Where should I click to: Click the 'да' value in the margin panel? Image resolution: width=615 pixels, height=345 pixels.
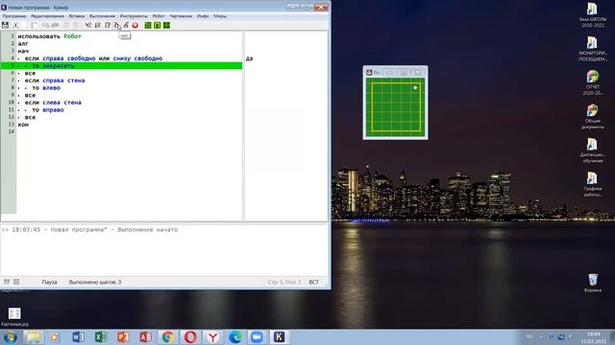pyautogui.click(x=250, y=58)
